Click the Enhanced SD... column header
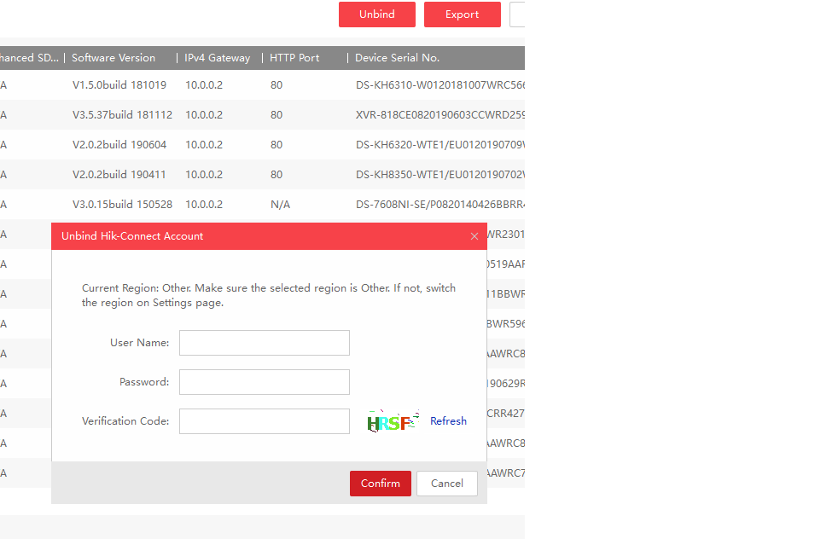The height and width of the screenshot is (539, 815). [29, 58]
